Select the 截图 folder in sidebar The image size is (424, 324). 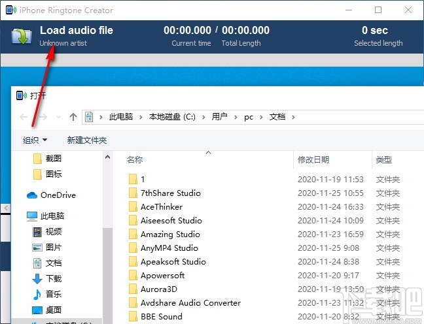(x=48, y=159)
